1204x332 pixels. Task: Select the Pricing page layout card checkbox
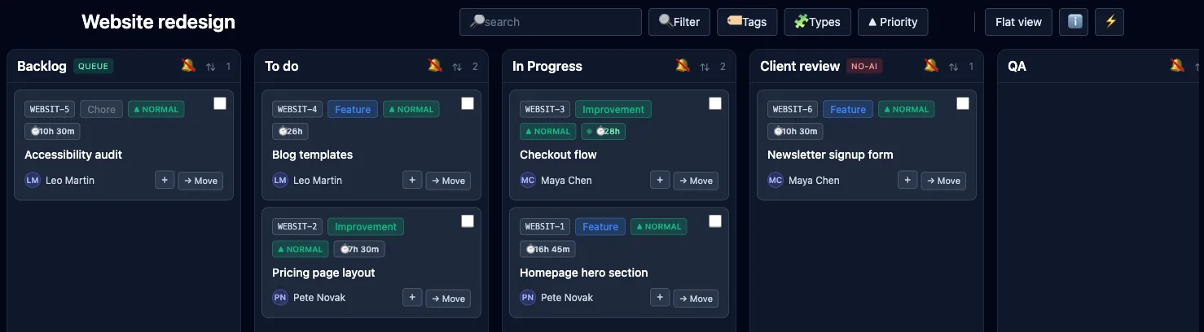pos(468,221)
